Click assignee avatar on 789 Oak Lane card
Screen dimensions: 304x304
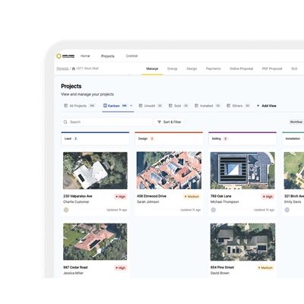tap(214, 210)
